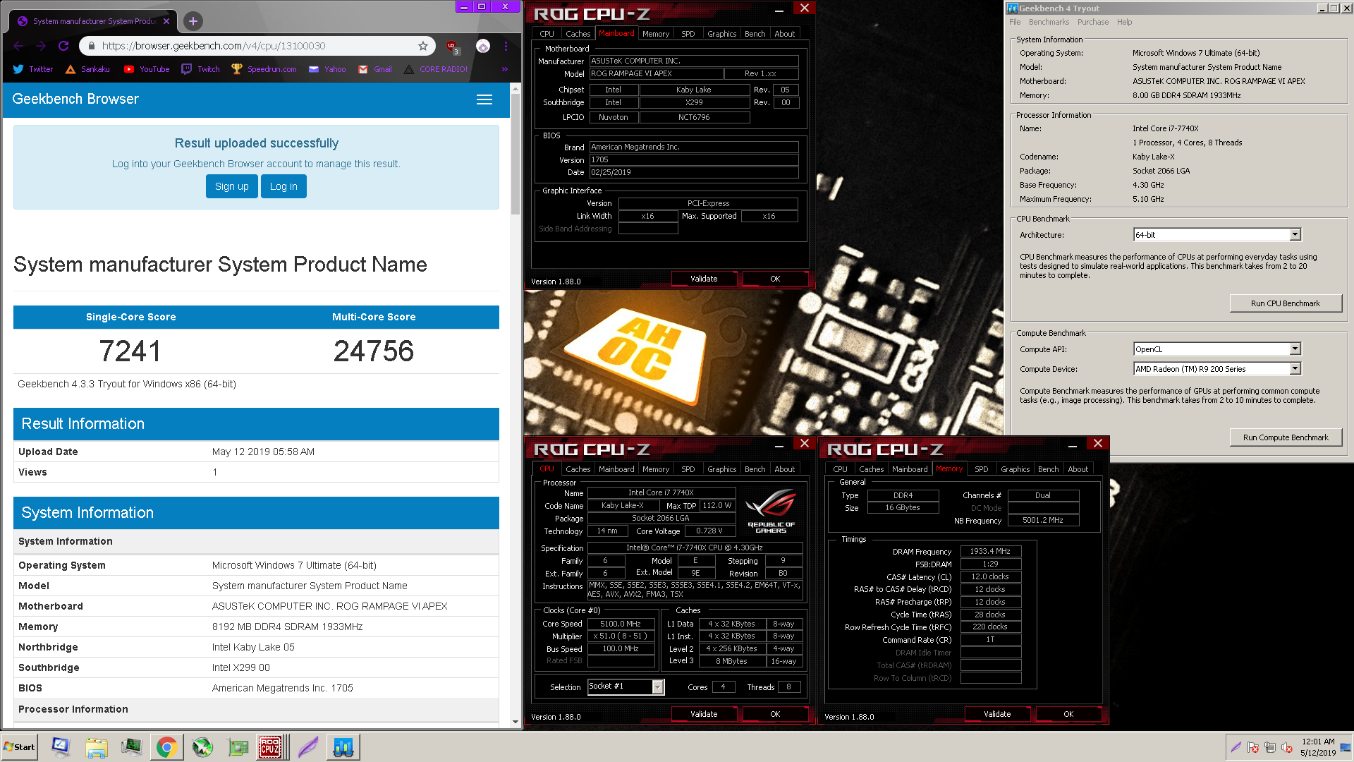Open CORE RADIO! bookmark

point(436,69)
